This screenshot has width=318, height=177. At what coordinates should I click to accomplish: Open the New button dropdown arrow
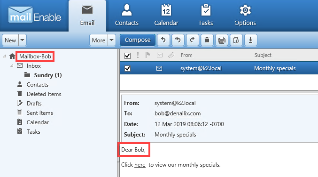pyautogui.click(x=22, y=40)
